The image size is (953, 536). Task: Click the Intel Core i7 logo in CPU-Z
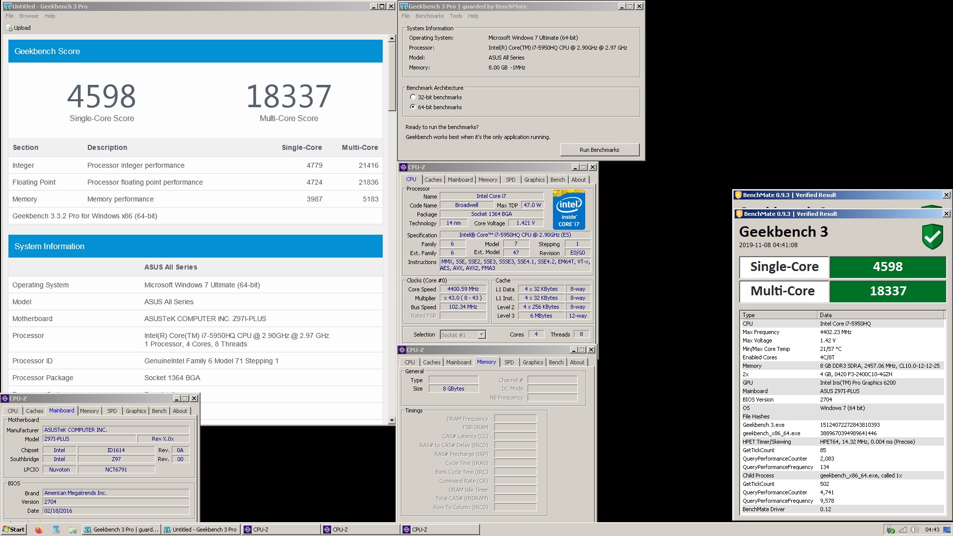[x=569, y=209]
